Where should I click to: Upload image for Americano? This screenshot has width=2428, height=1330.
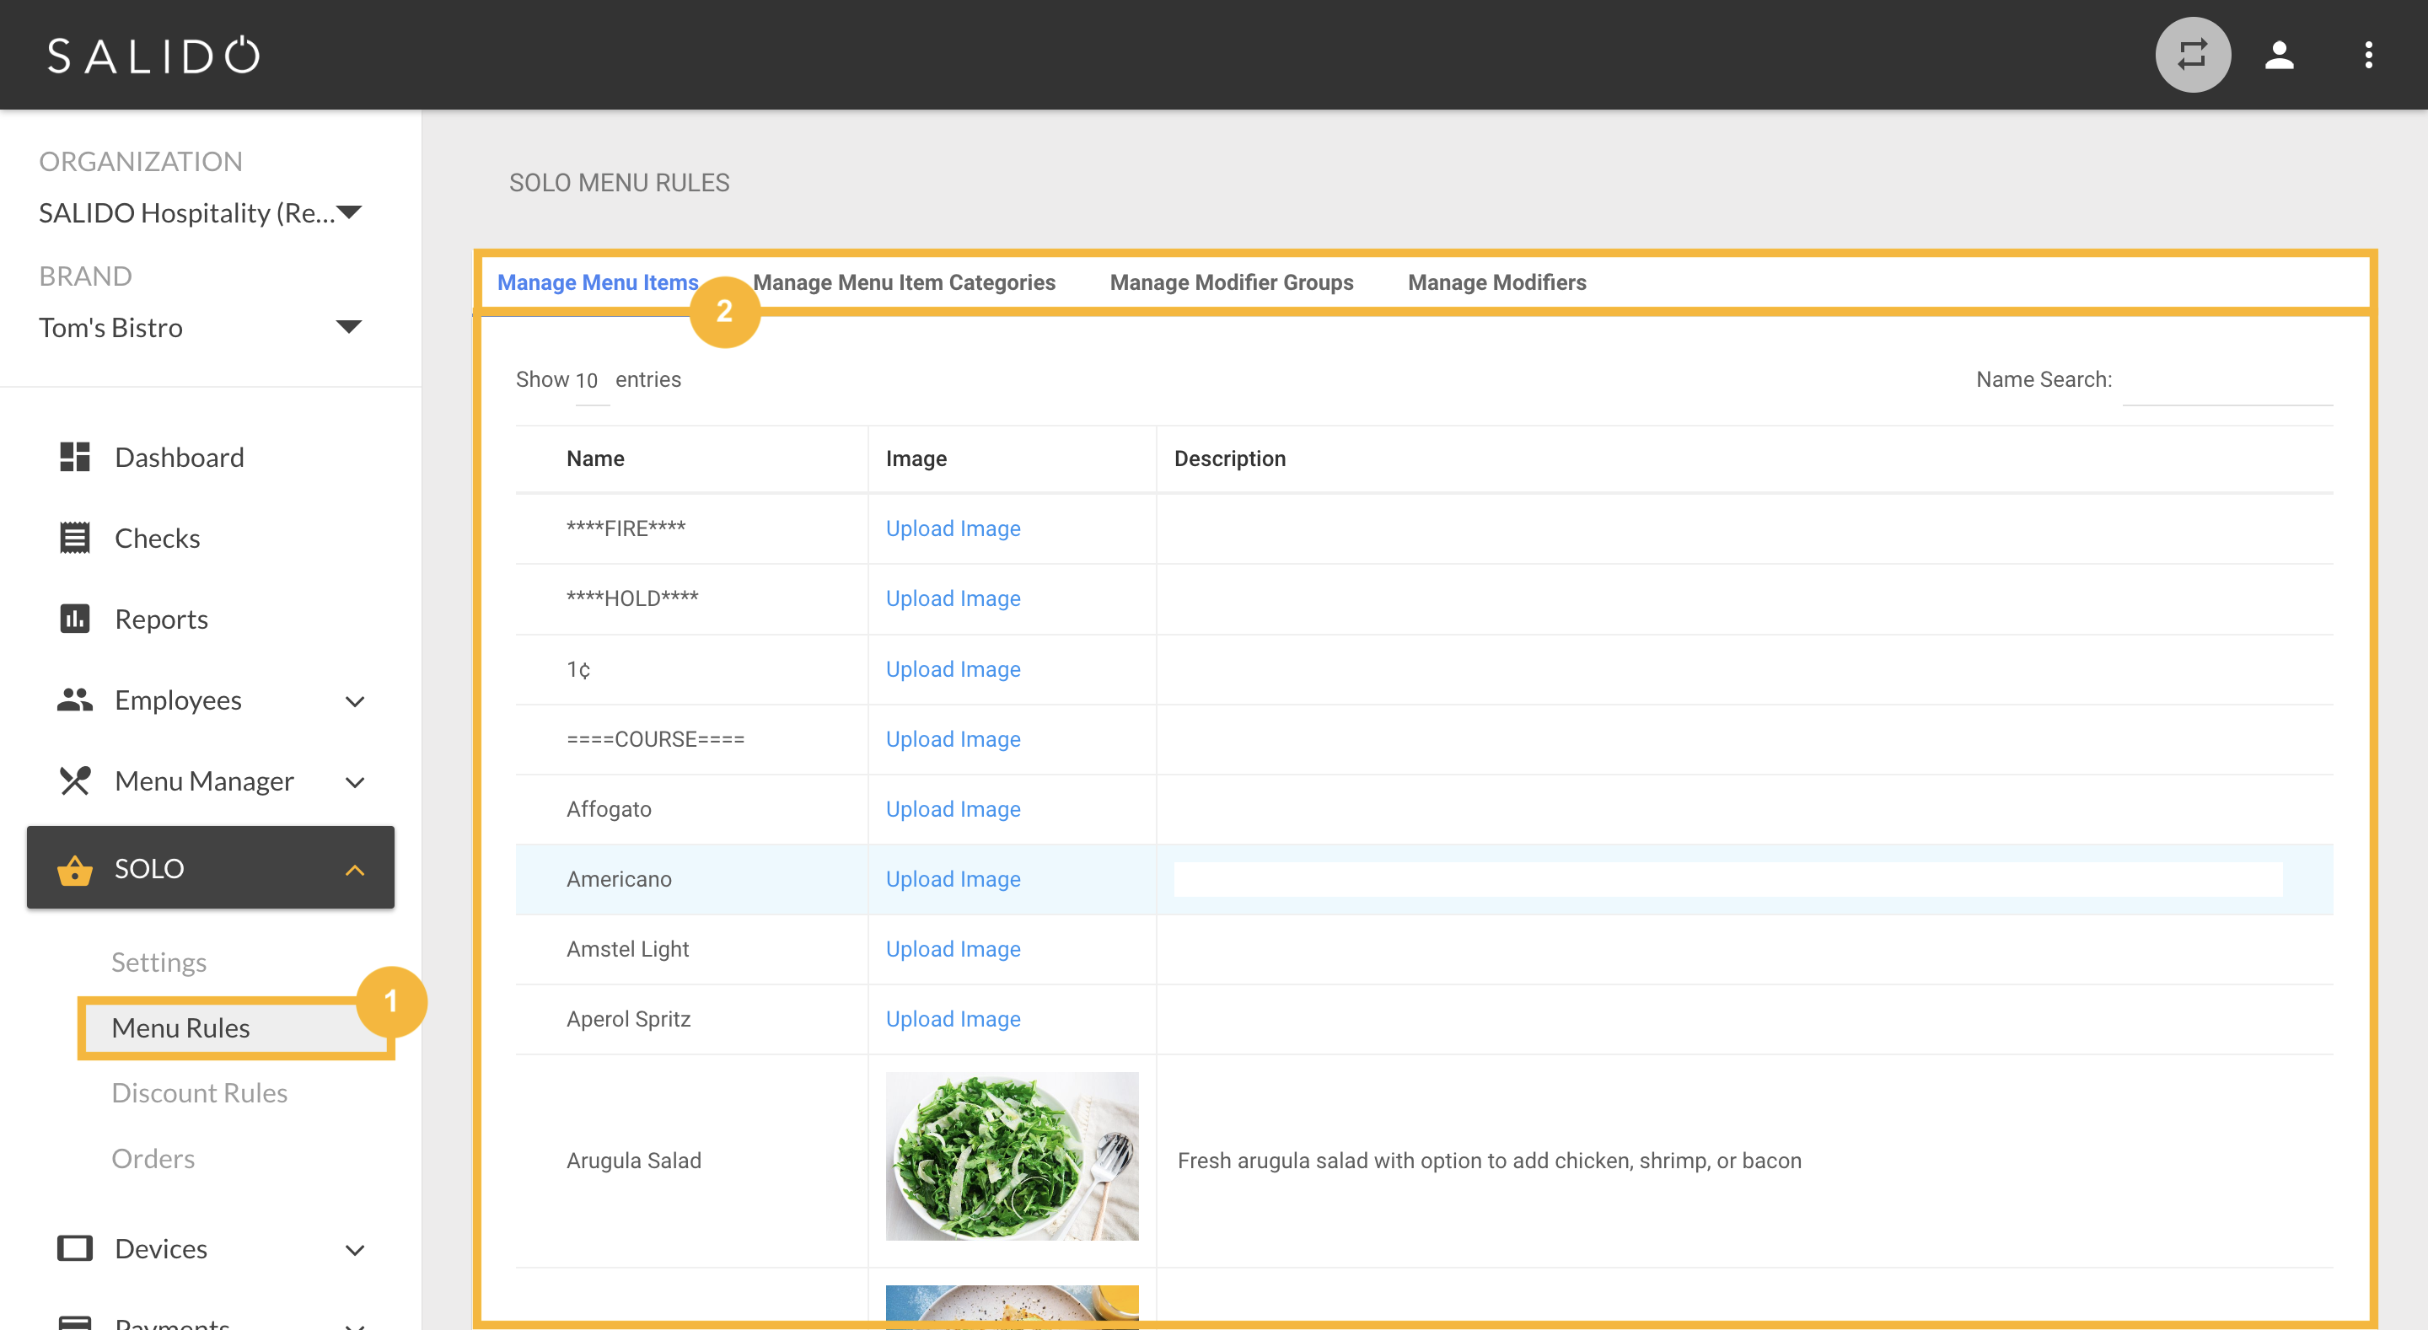tap(953, 879)
